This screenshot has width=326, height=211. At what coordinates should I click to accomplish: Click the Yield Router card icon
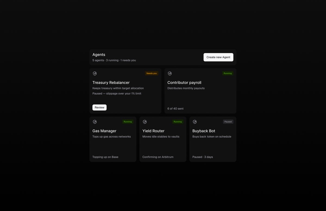click(145, 122)
